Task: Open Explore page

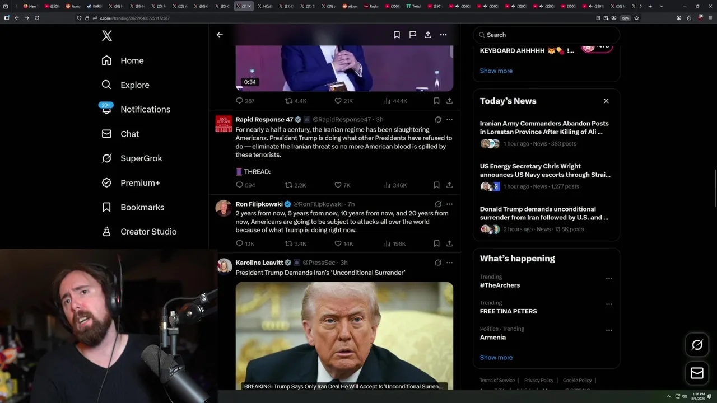Action: pos(125,85)
